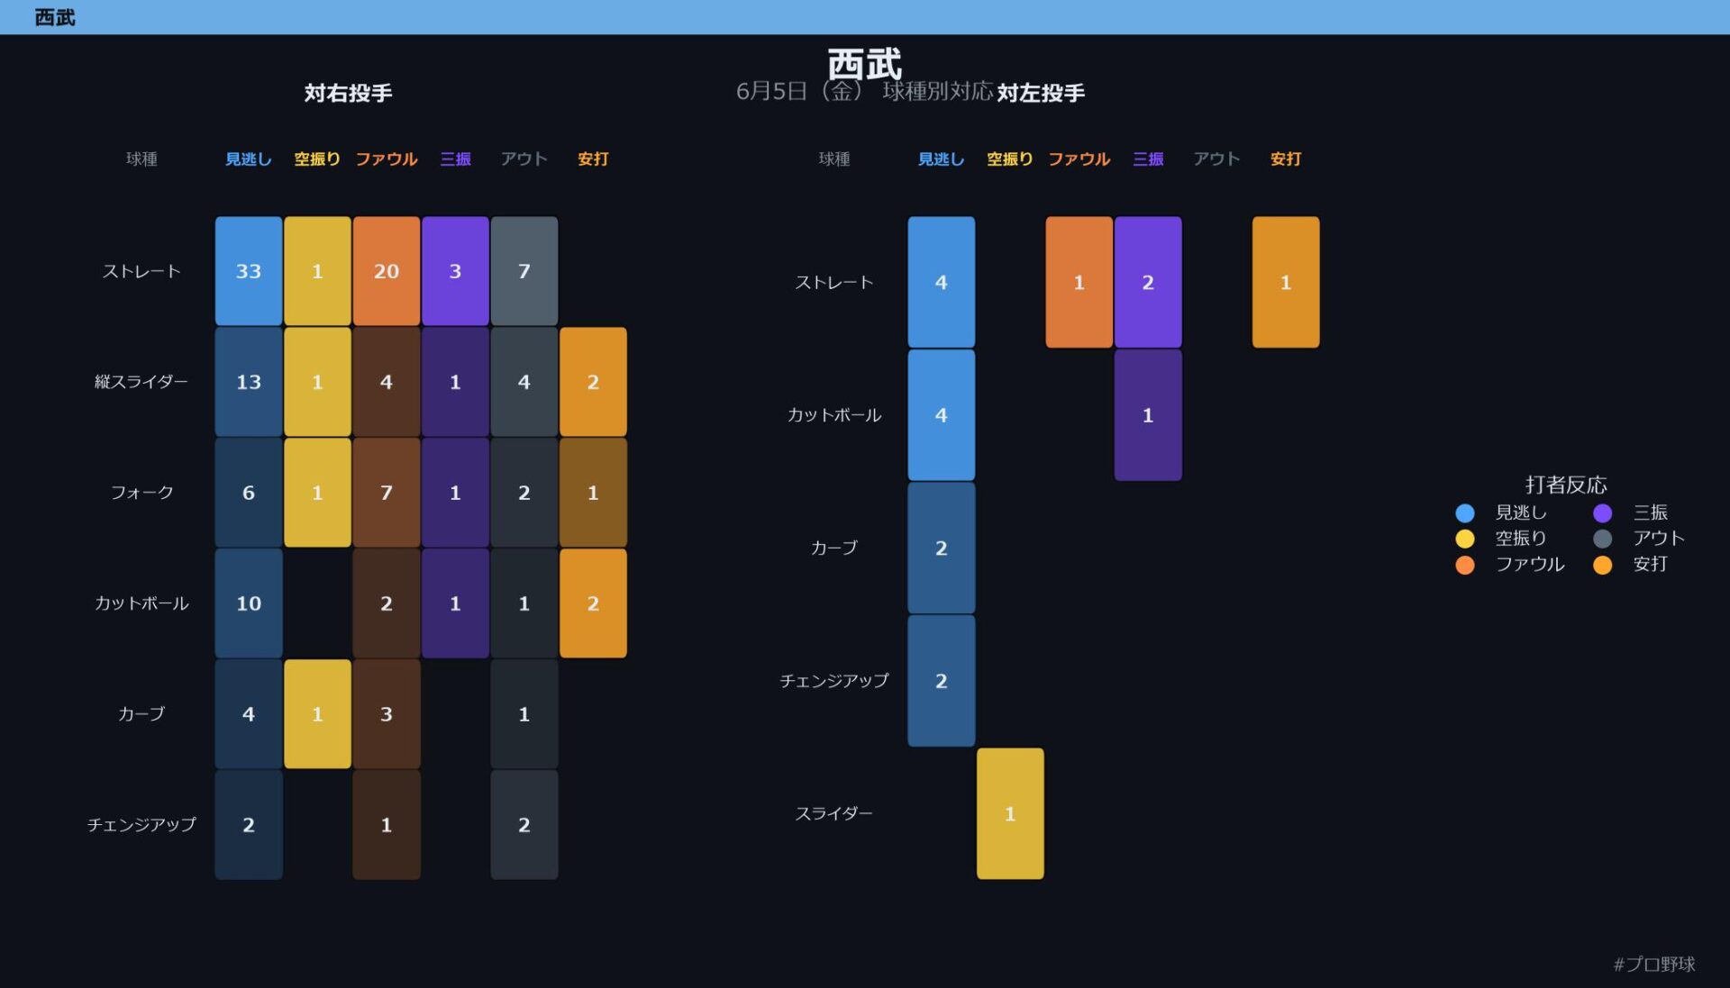Select the yellow 1 cell in スライダー row
This screenshot has height=988, width=1730.
coord(1010,813)
